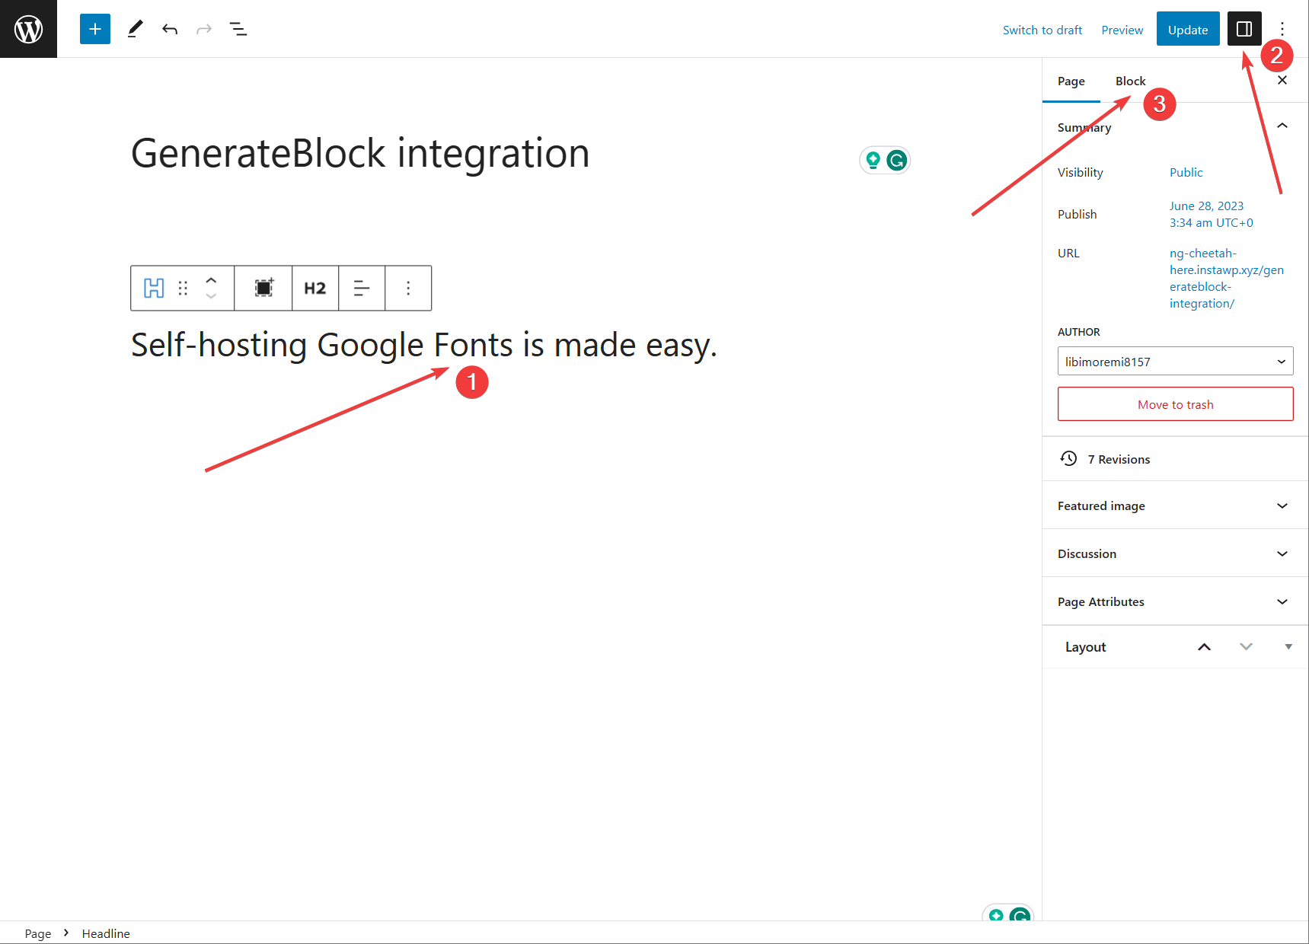Open text alignment options

point(362,288)
